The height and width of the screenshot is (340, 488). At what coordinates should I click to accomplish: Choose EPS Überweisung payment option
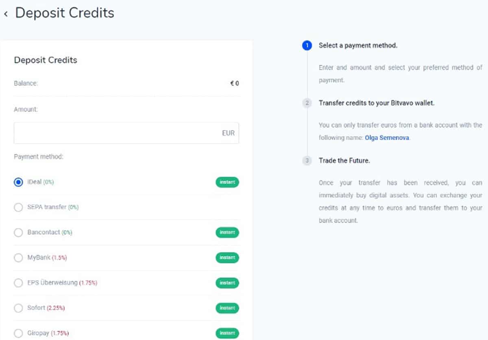coord(18,283)
